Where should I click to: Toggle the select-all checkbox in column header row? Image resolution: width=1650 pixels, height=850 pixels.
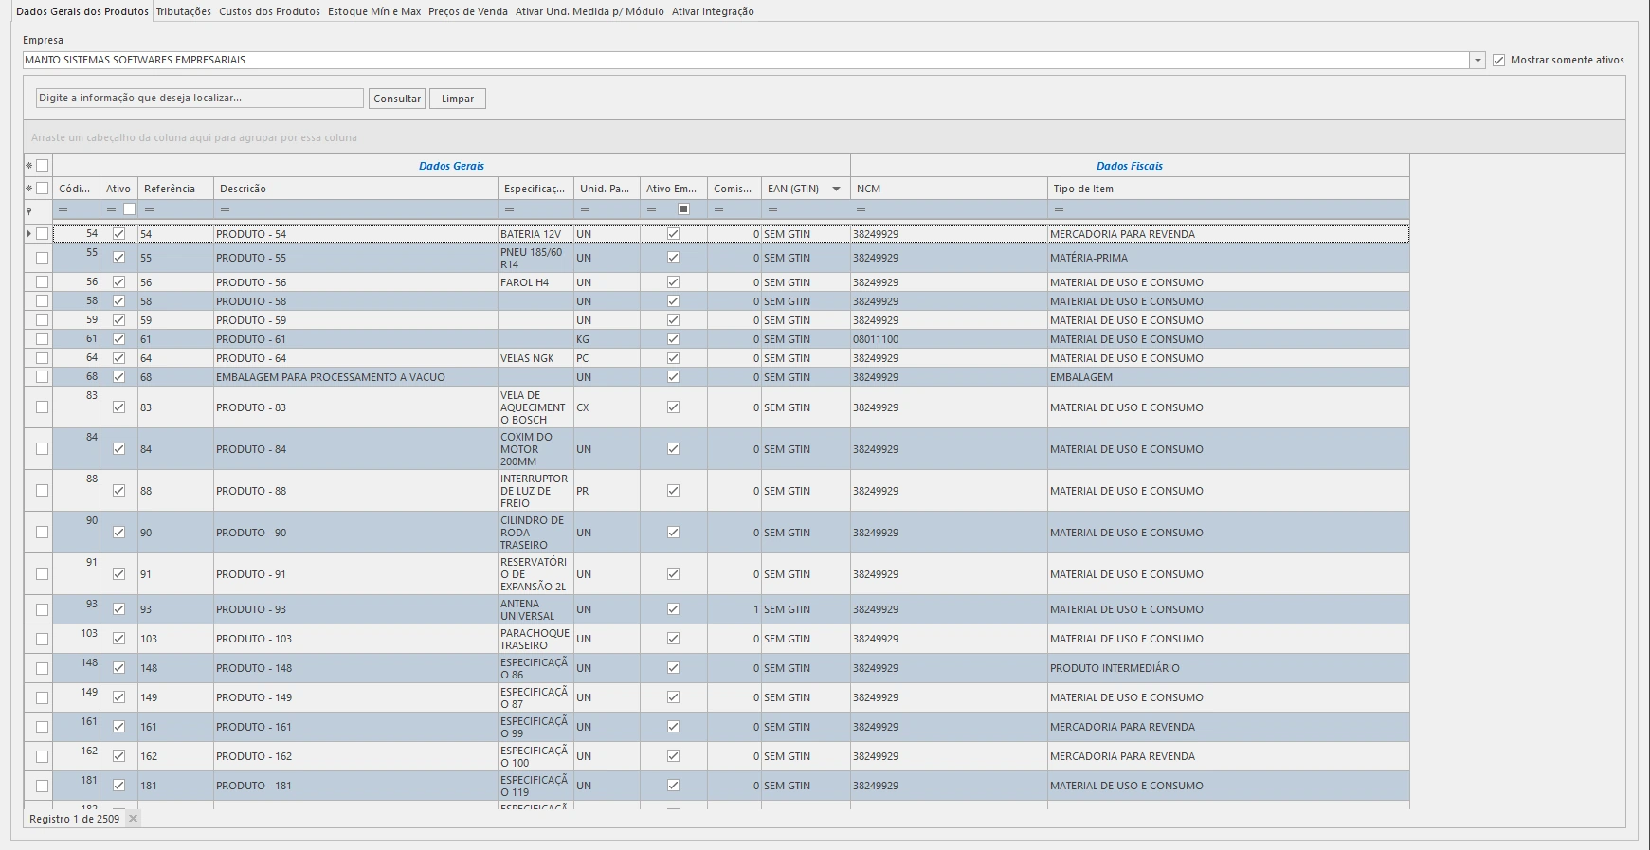tap(42, 189)
